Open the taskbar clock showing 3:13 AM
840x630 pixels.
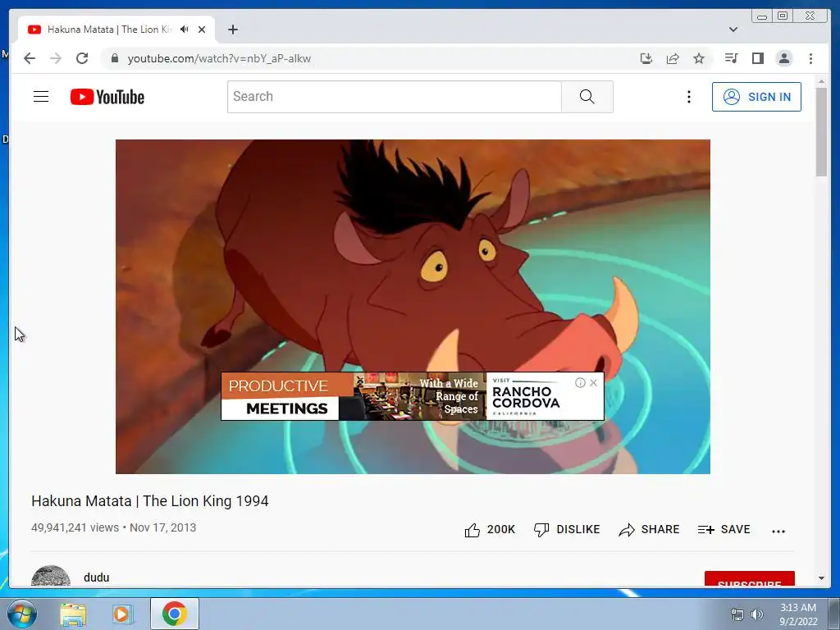coord(798,614)
